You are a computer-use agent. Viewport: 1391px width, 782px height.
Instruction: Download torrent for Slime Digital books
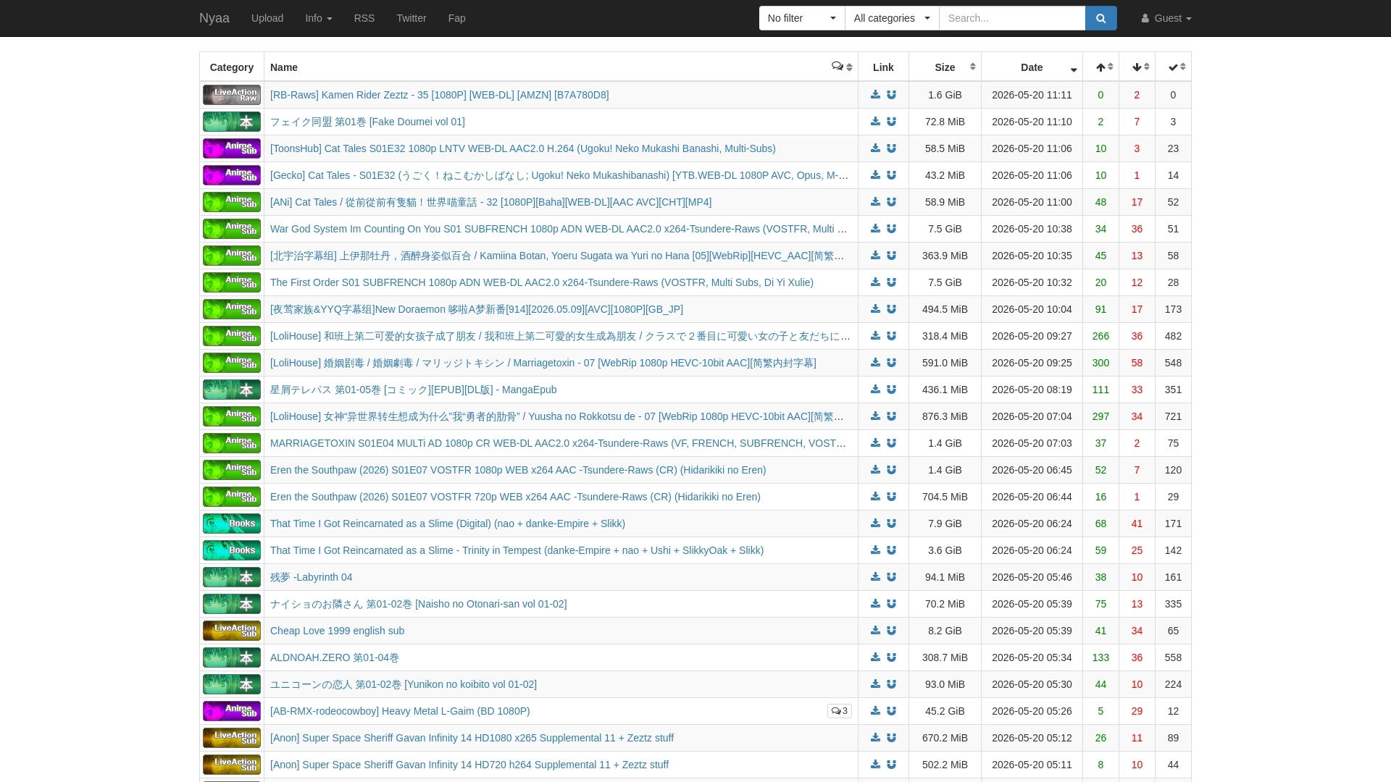875,524
